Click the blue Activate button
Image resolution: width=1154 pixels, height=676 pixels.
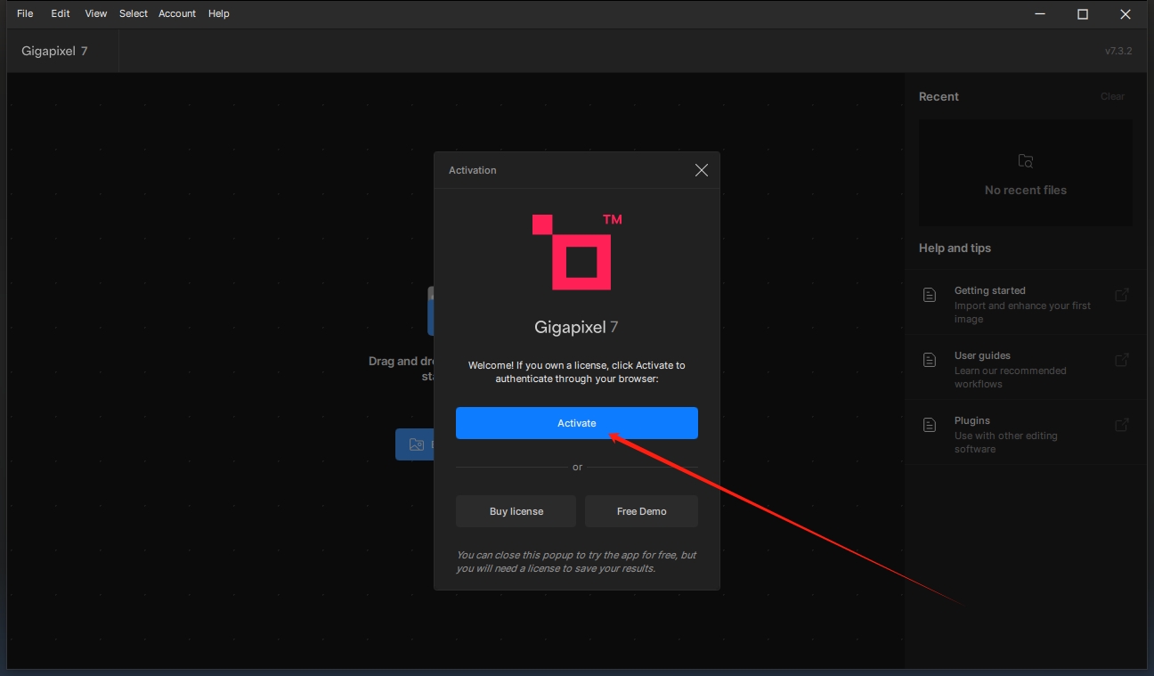coord(577,423)
